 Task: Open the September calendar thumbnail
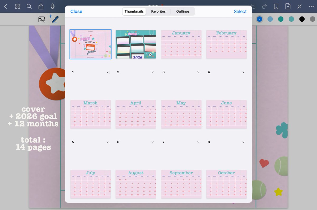click(181, 184)
